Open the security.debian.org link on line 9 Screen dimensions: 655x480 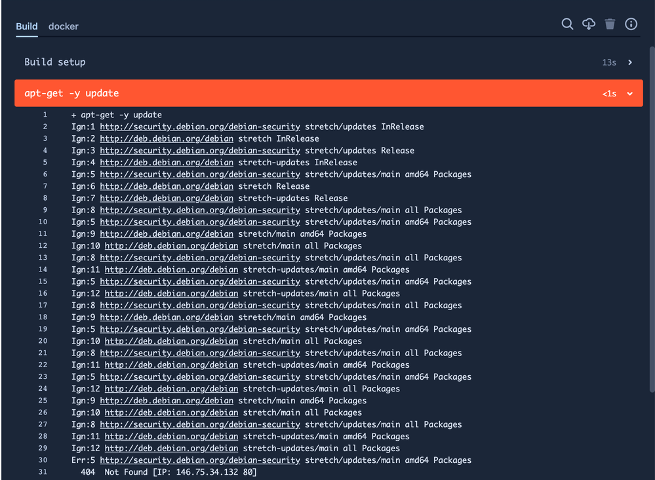click(200, 210)
